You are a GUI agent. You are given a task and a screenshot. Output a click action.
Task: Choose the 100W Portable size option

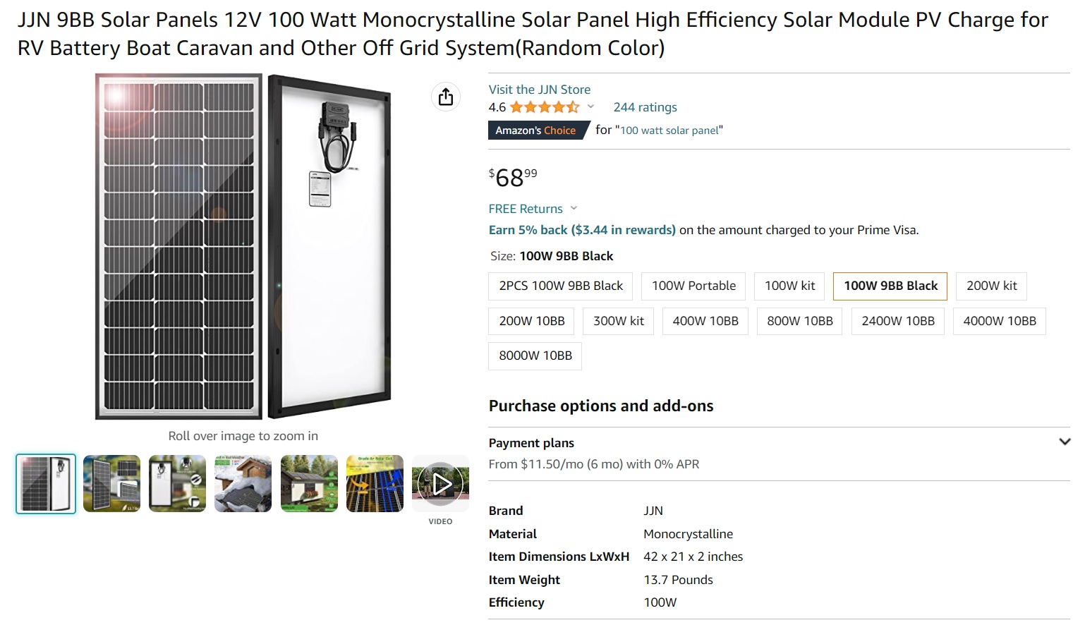tap(693, 286)
